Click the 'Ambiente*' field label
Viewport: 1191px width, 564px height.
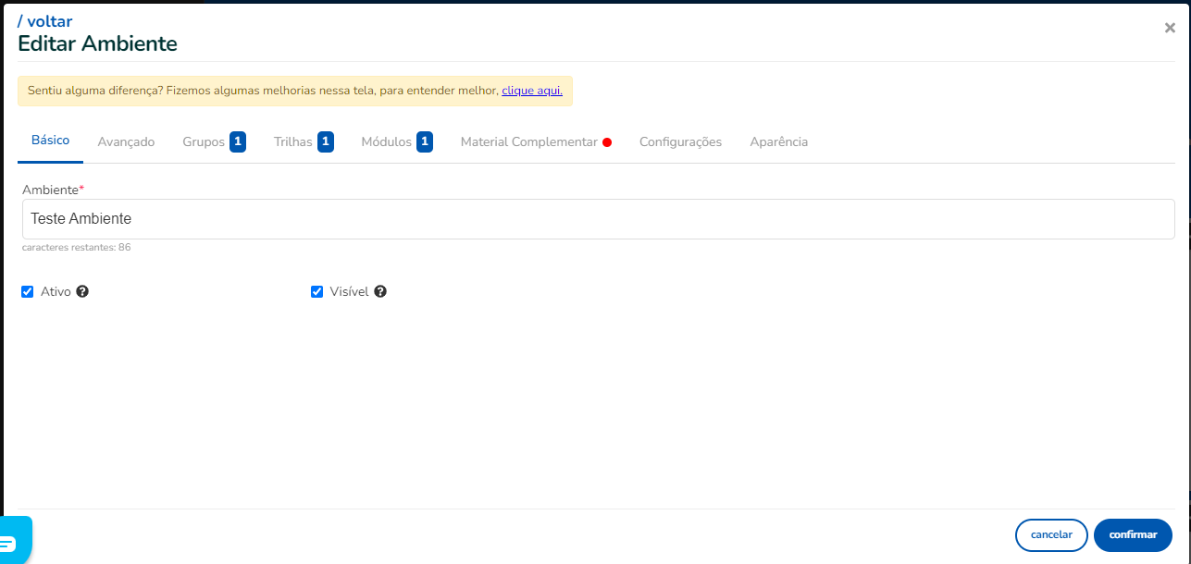pos(53,190)
